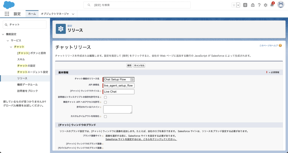Enable 訪問者にトランスクリプトの保存を許可する checkbox
The height and width of the screenshot is (153, 288).
click(105, 97)
